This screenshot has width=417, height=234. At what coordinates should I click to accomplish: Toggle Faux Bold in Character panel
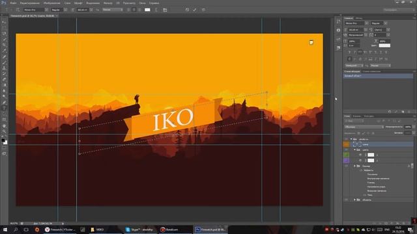(x=349, y=52)
